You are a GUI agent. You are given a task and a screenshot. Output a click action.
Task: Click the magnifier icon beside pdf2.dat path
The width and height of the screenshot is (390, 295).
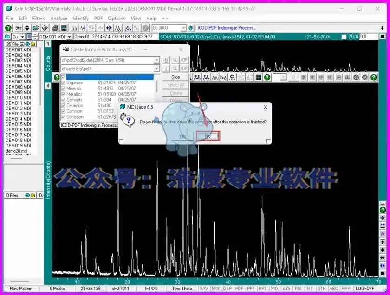coord(175,60)
